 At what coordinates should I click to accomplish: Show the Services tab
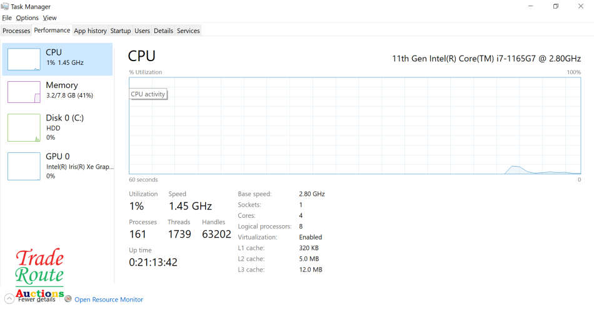188,31
